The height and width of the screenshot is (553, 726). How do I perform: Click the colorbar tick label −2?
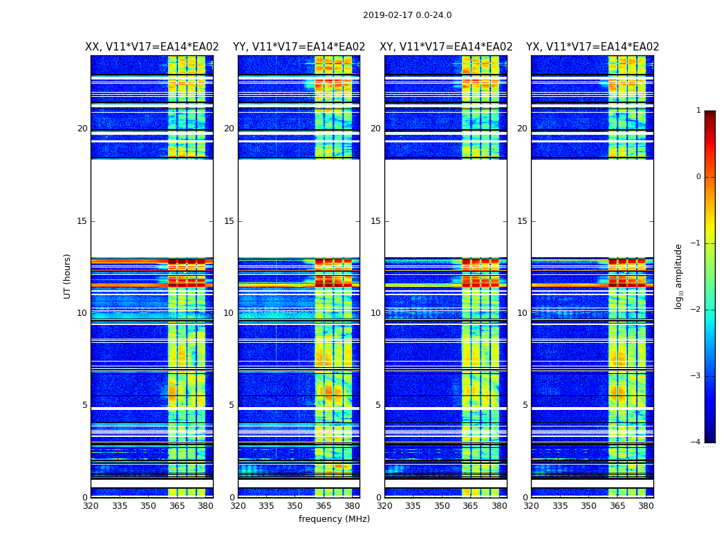coord(696,309)
